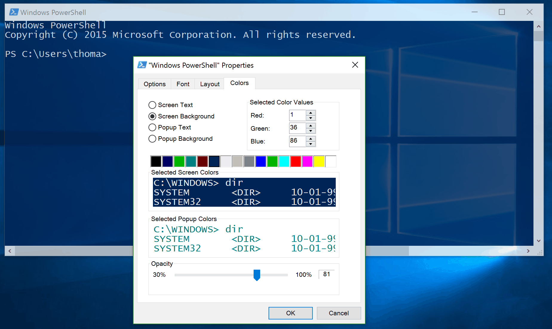Switch to the Layout tab
Viewport: 552px width, 329px height.
coord(209,84)
